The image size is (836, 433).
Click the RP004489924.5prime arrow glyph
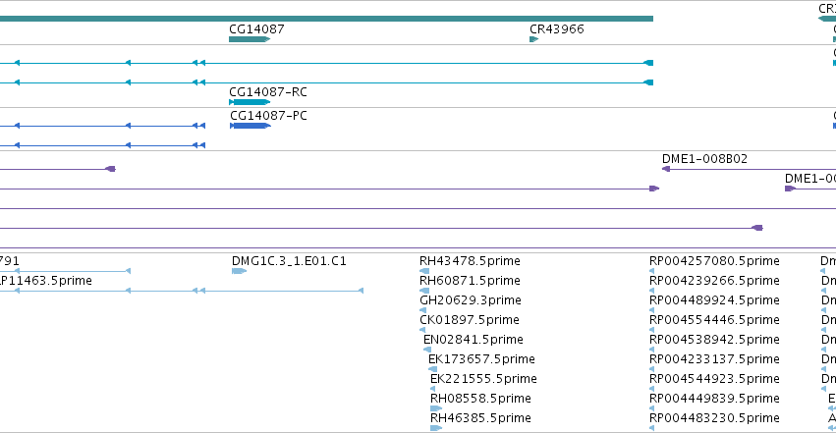(x=651, y=310)
